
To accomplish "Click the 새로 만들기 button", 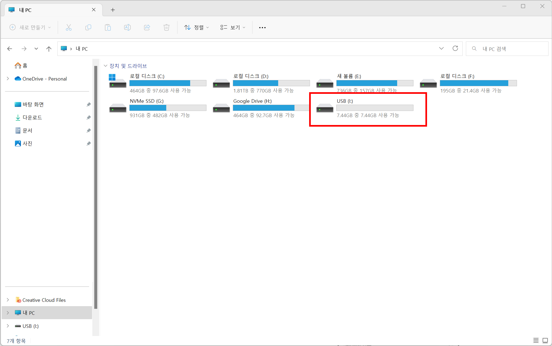I will pyautogui.click(x=30, y=27).
